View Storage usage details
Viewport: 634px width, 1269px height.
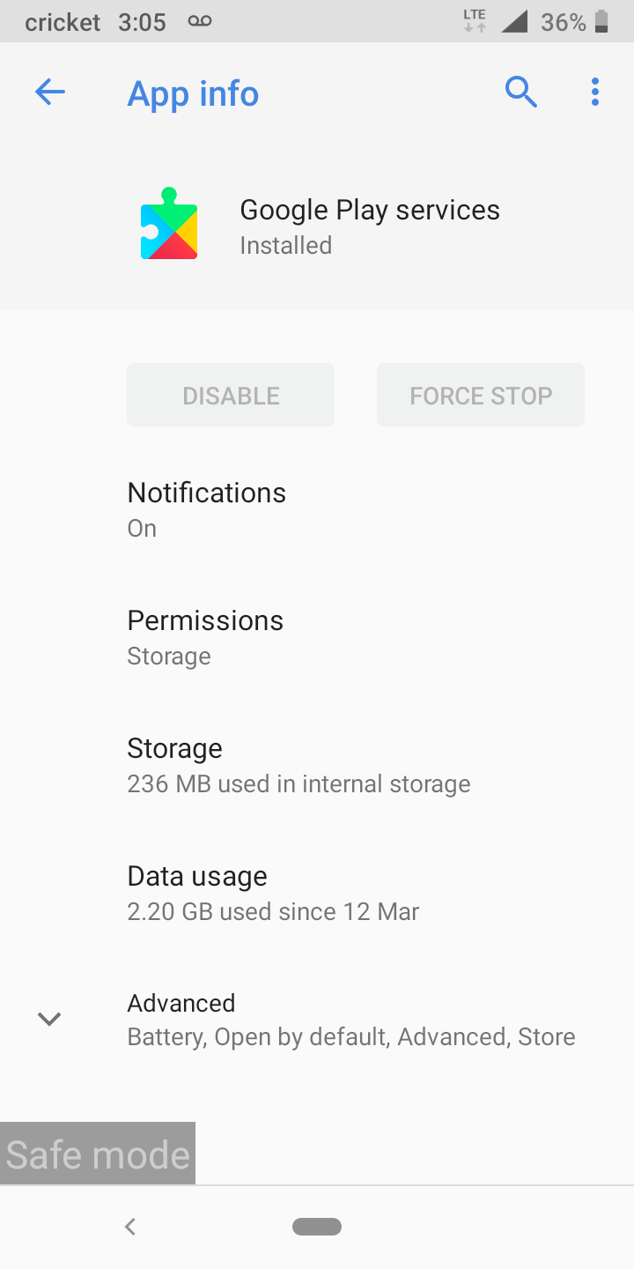pyautogui.click(x=298, y=764)
